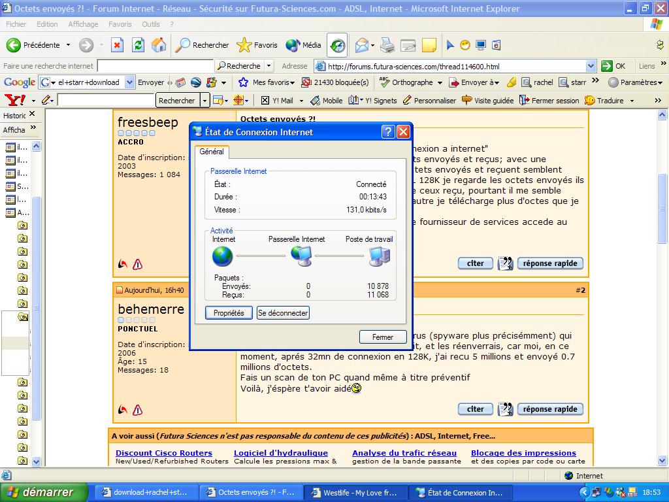The width and height of the screenshot is (669, 502).
Task: Expand the address bar URL dropdown
Action: click(x=591, y=66)
